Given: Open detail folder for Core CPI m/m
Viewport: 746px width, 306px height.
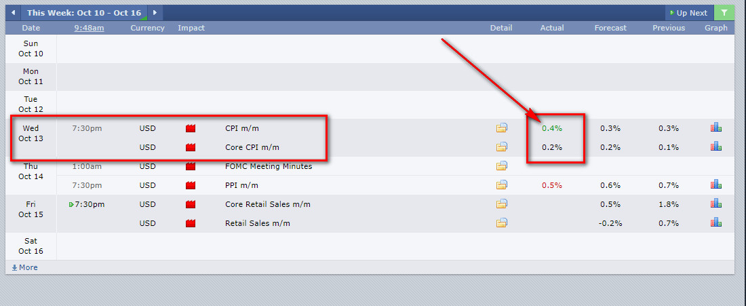Looking at the screenshot, I should 501,147.
